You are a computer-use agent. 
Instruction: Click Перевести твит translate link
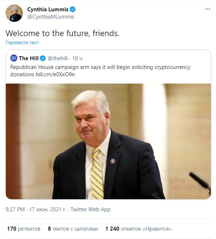(22, 43)
